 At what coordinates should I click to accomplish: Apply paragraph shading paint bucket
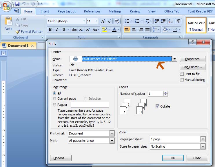[165, 30]
